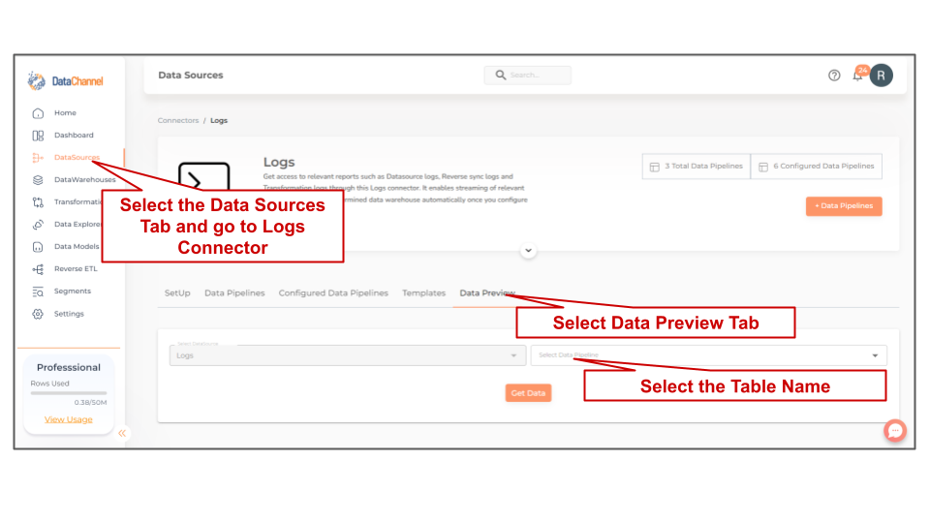
Task: Collapse the sidebar with double chevron
Action: 122,434
